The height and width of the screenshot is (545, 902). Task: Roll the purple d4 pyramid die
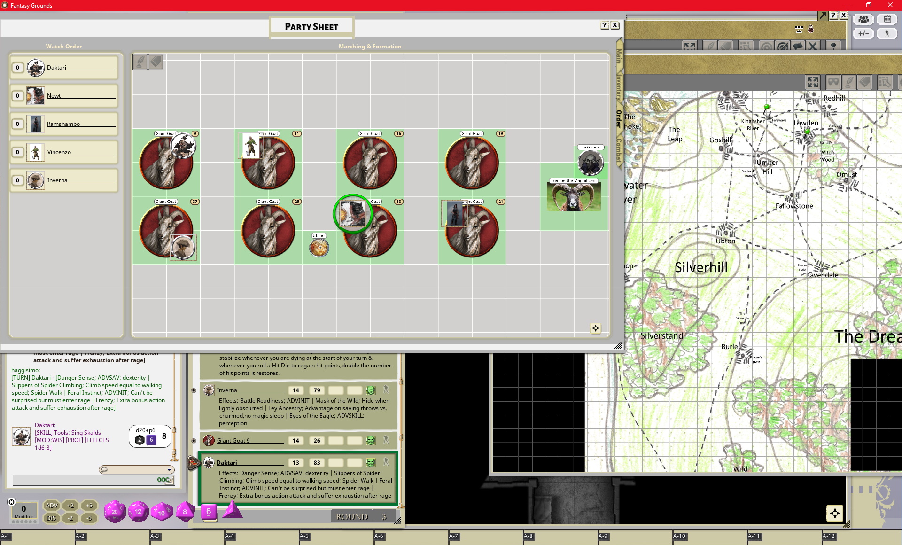[x=232, y=510]
